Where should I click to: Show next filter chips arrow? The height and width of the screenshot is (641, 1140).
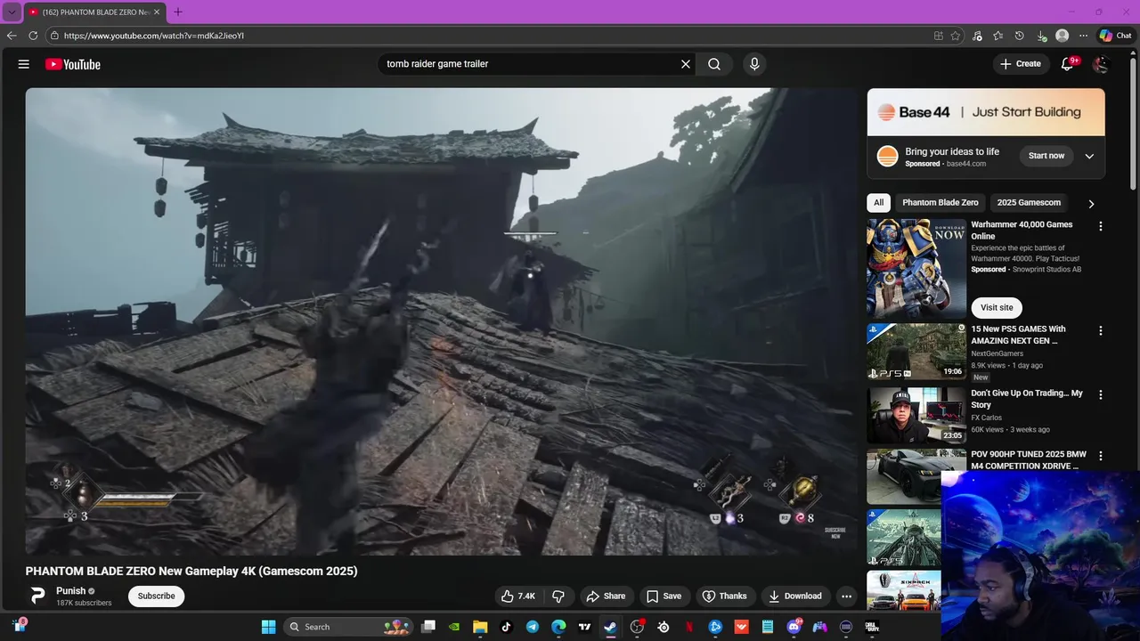point(1091,203)
